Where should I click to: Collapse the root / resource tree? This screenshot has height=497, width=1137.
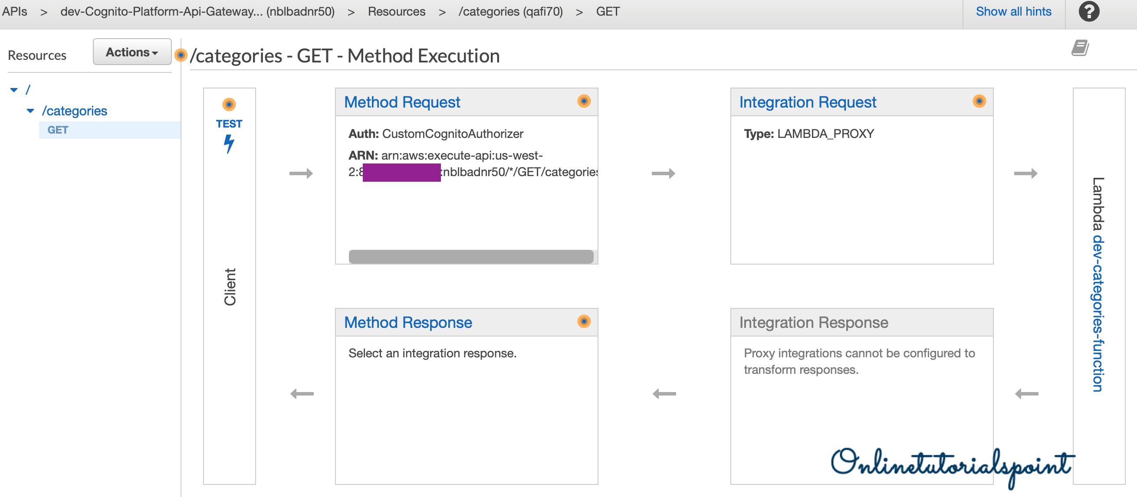click(14, 90)
